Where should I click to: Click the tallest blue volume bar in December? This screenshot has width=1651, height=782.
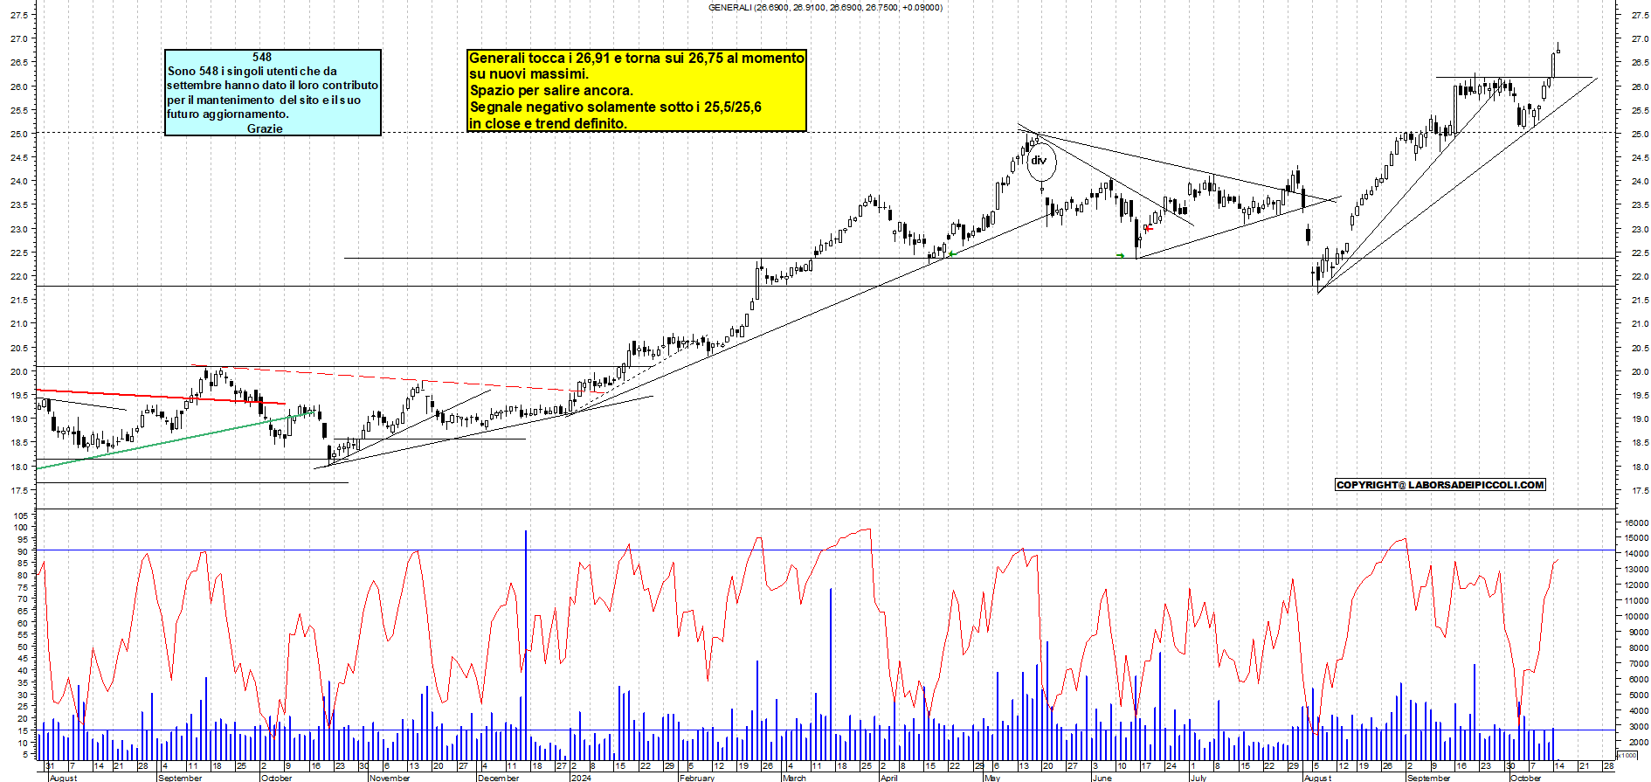click(x=526, y=645)
